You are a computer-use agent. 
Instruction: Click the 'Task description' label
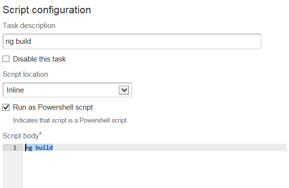[29, 26]
